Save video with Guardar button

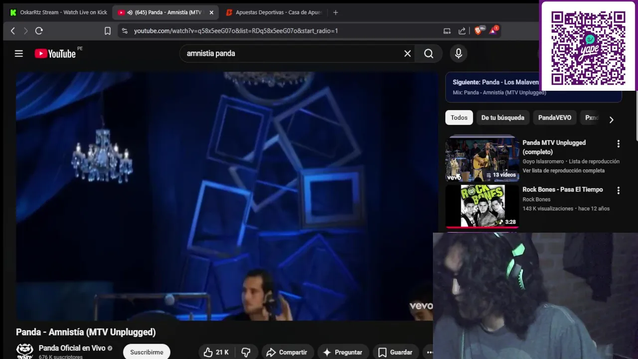[395, 352]
